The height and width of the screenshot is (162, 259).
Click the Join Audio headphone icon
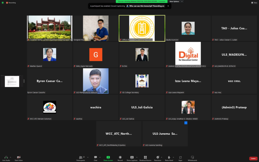[6, 157]
